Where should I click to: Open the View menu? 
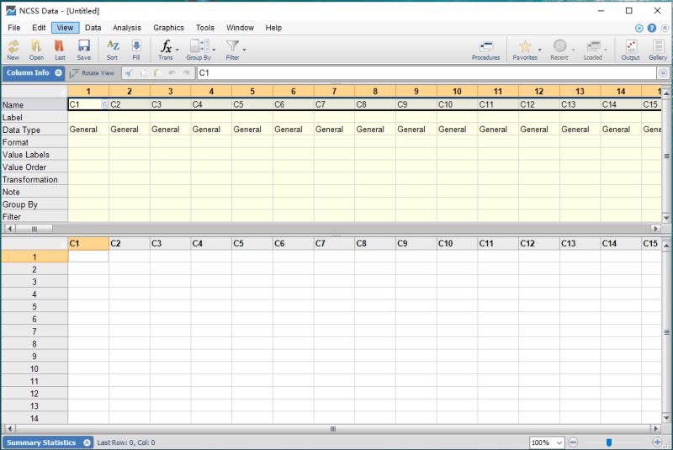click(66, 28)
